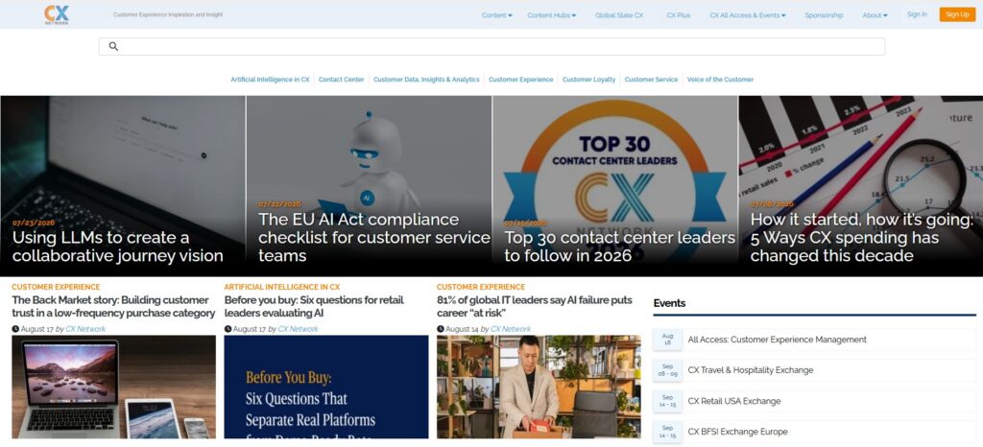Screen dimensions: 983x447
Task: Open the Sponsorship page
Action: 824,15
